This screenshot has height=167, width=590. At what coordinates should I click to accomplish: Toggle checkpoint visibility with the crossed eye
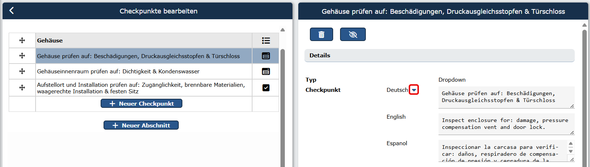(353, 34)
